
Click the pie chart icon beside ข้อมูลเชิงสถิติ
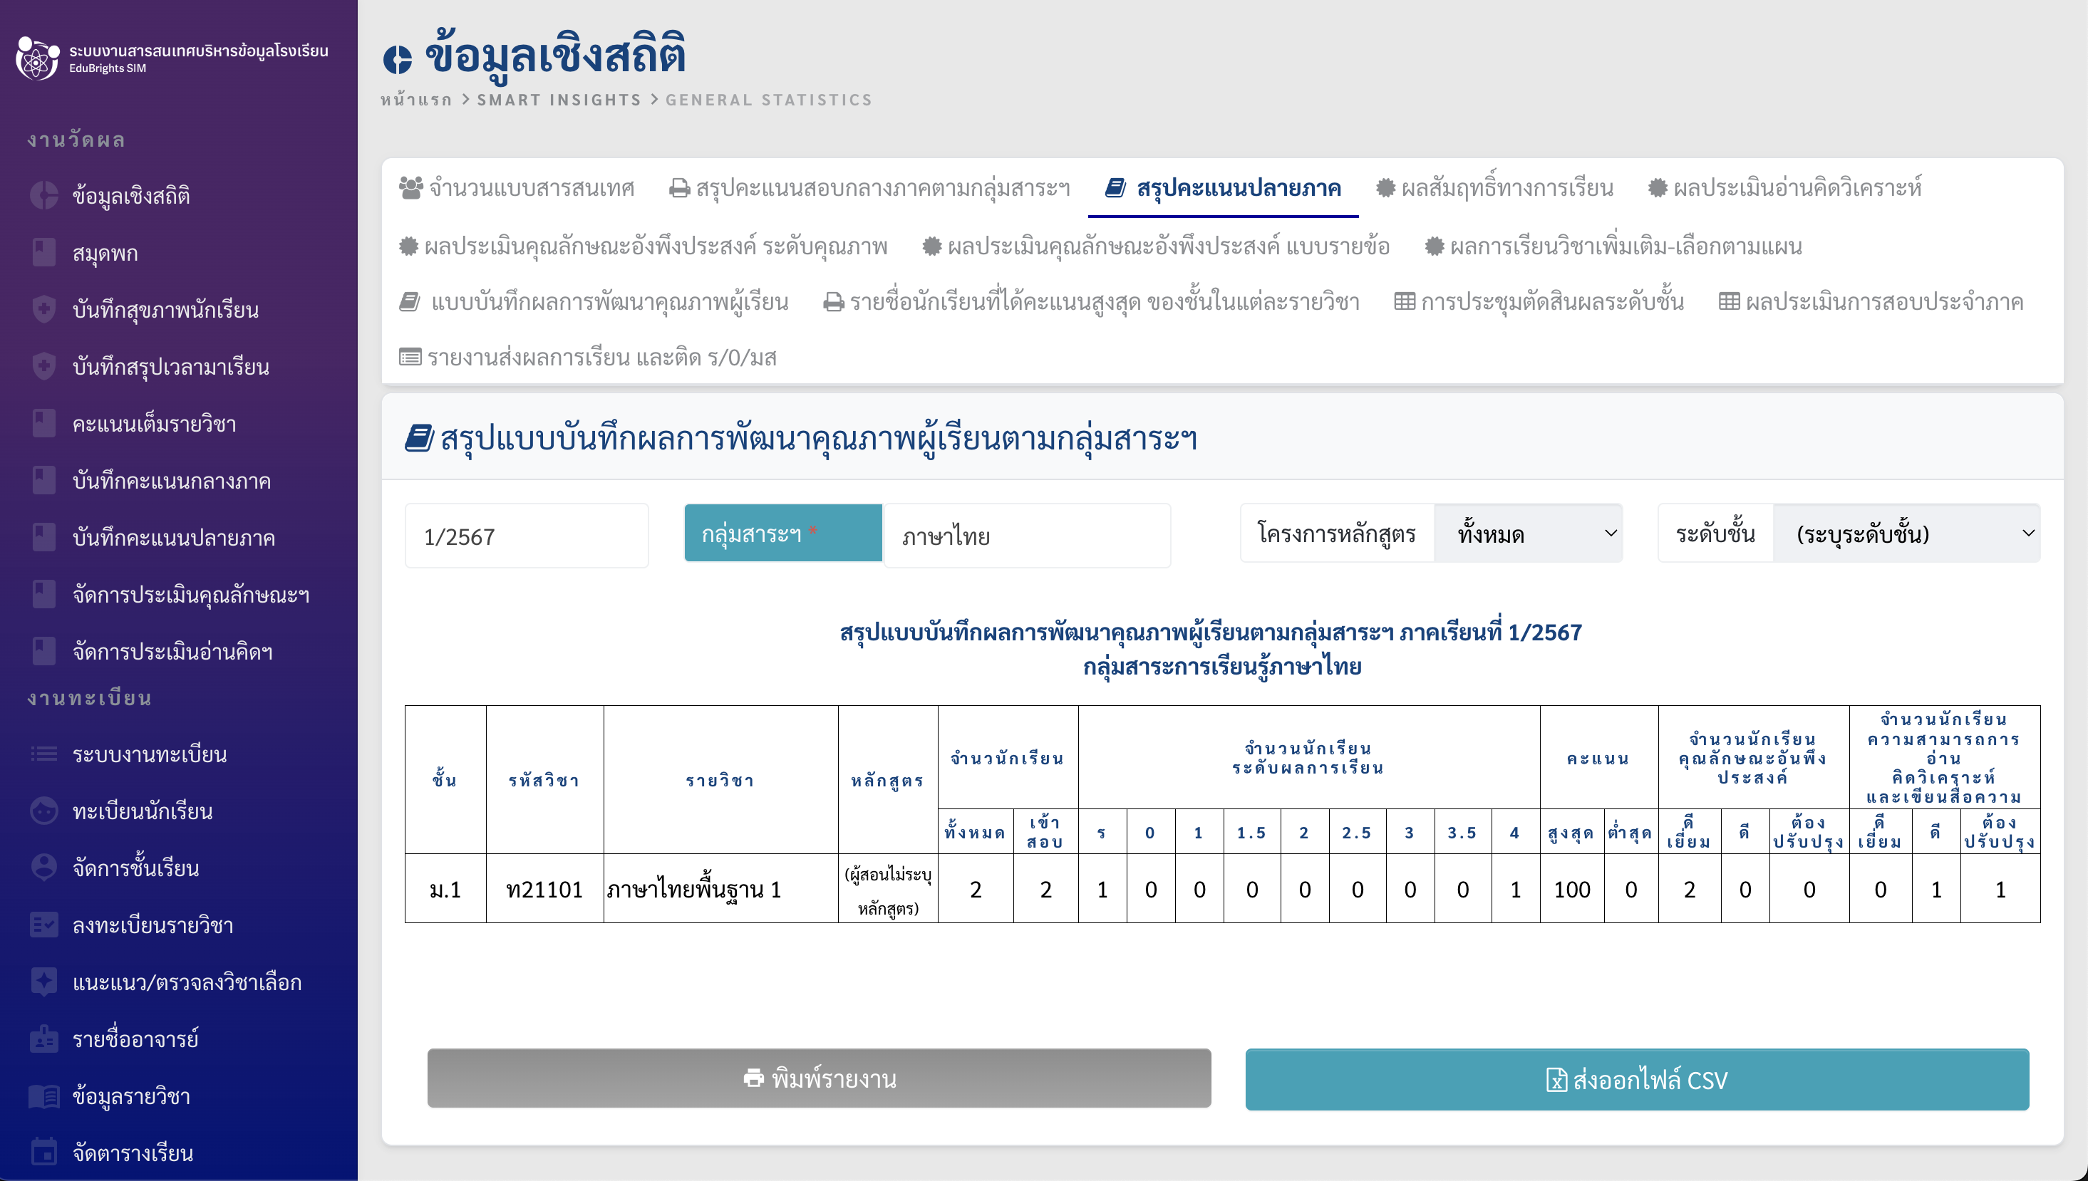click(43, 195)
